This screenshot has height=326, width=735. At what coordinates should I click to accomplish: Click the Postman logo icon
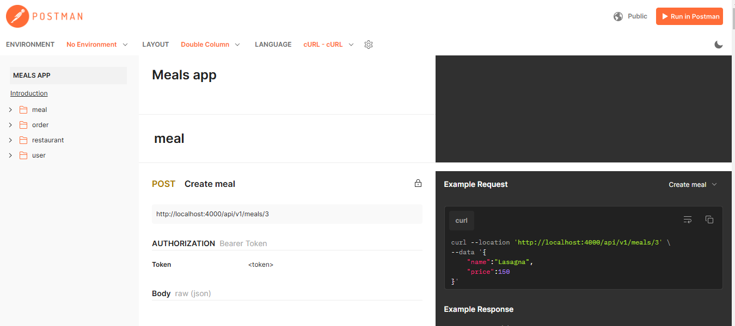click(x=17, y=16)
